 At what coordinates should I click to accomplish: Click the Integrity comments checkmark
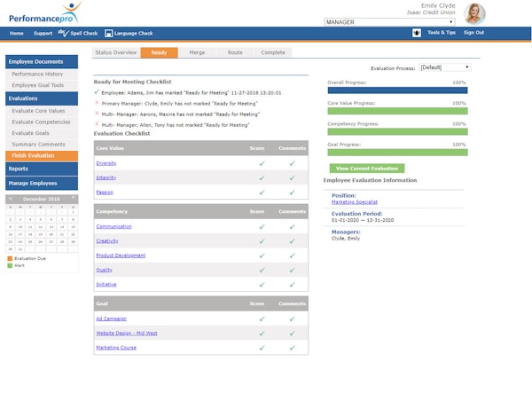293,177
